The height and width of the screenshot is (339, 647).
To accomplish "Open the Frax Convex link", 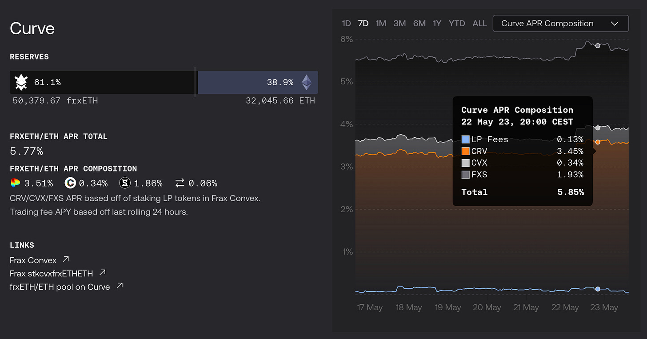I will pos(33,260).
